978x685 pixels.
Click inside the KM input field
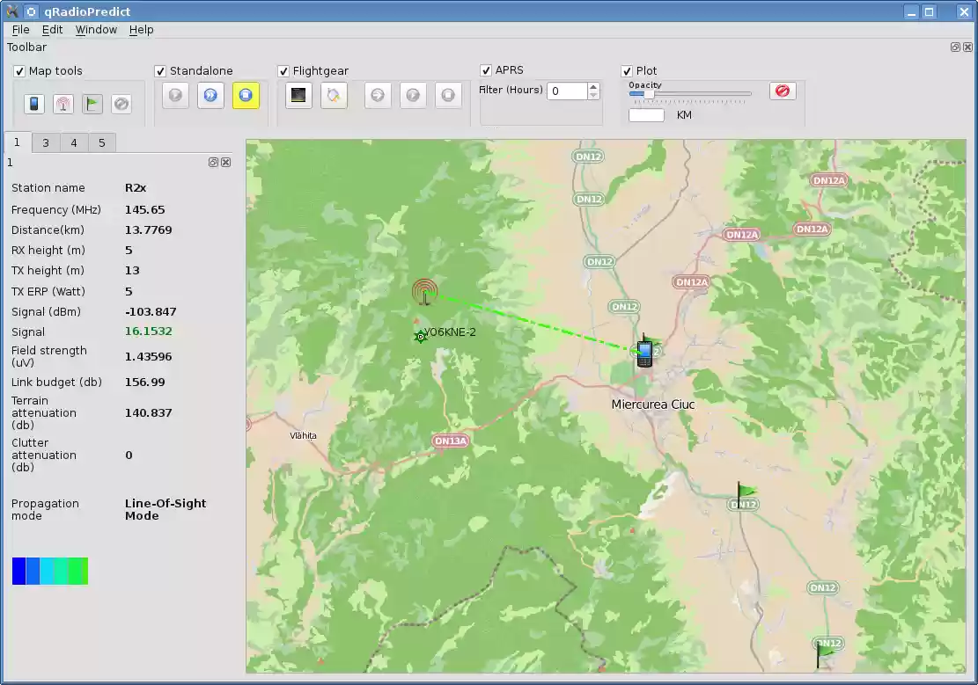pyautogui.click(x=646, y=114)
